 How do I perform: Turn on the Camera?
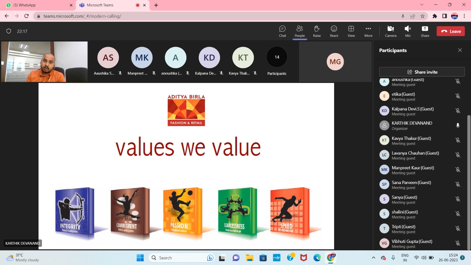click(x=390, y=31)
